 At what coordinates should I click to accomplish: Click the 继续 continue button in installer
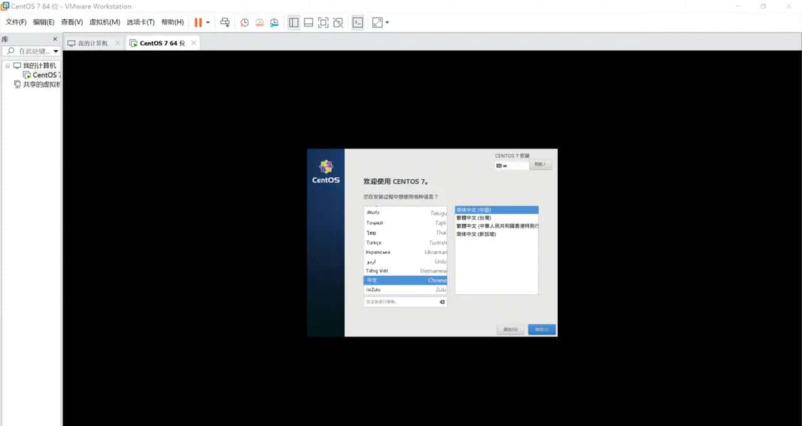pyautogui.click(x=541, y=329)
